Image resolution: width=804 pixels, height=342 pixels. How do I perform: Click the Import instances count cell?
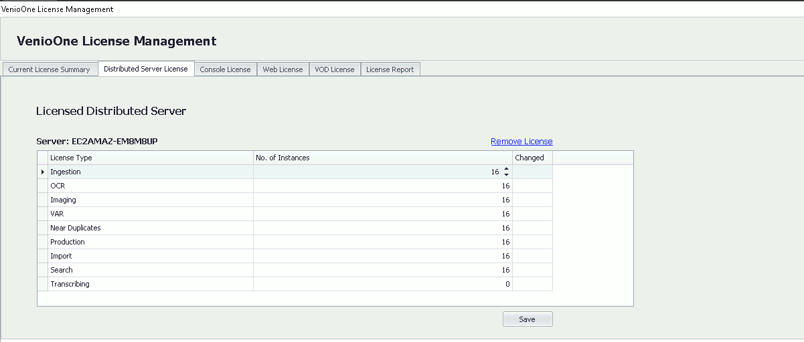tap(383, 256)
